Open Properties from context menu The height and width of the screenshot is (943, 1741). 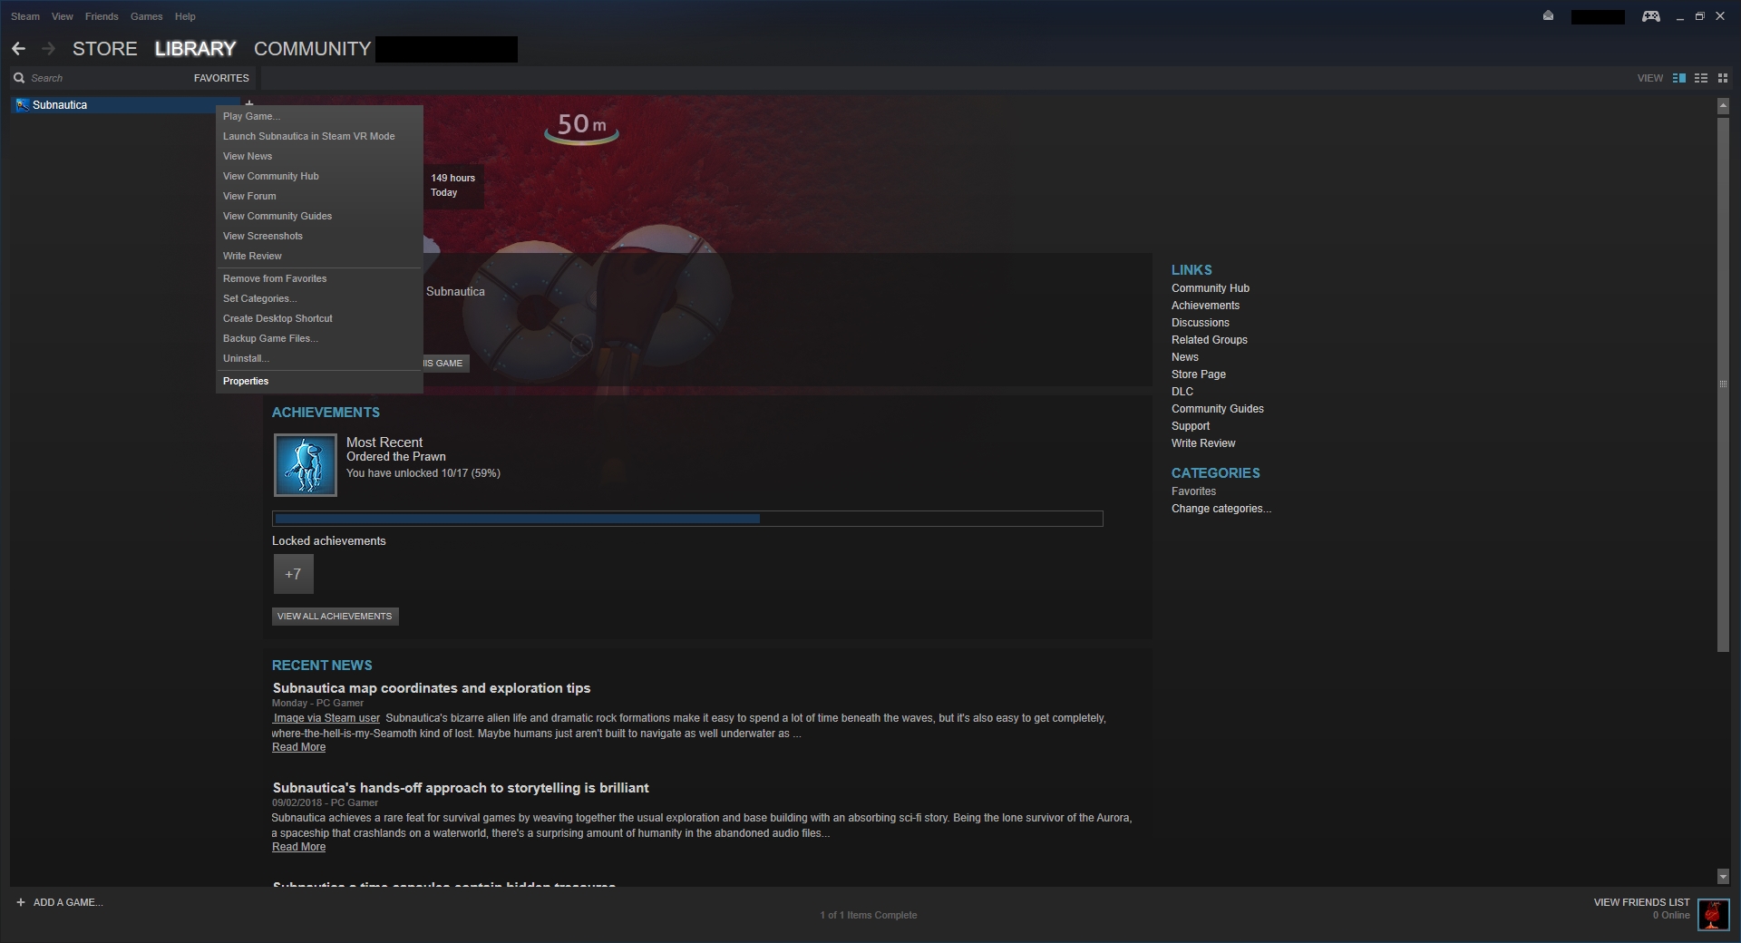319,381
